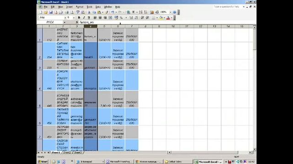293x164 pixels.
Task: Activate the Format Painter brush
Action: coord(107,12)
